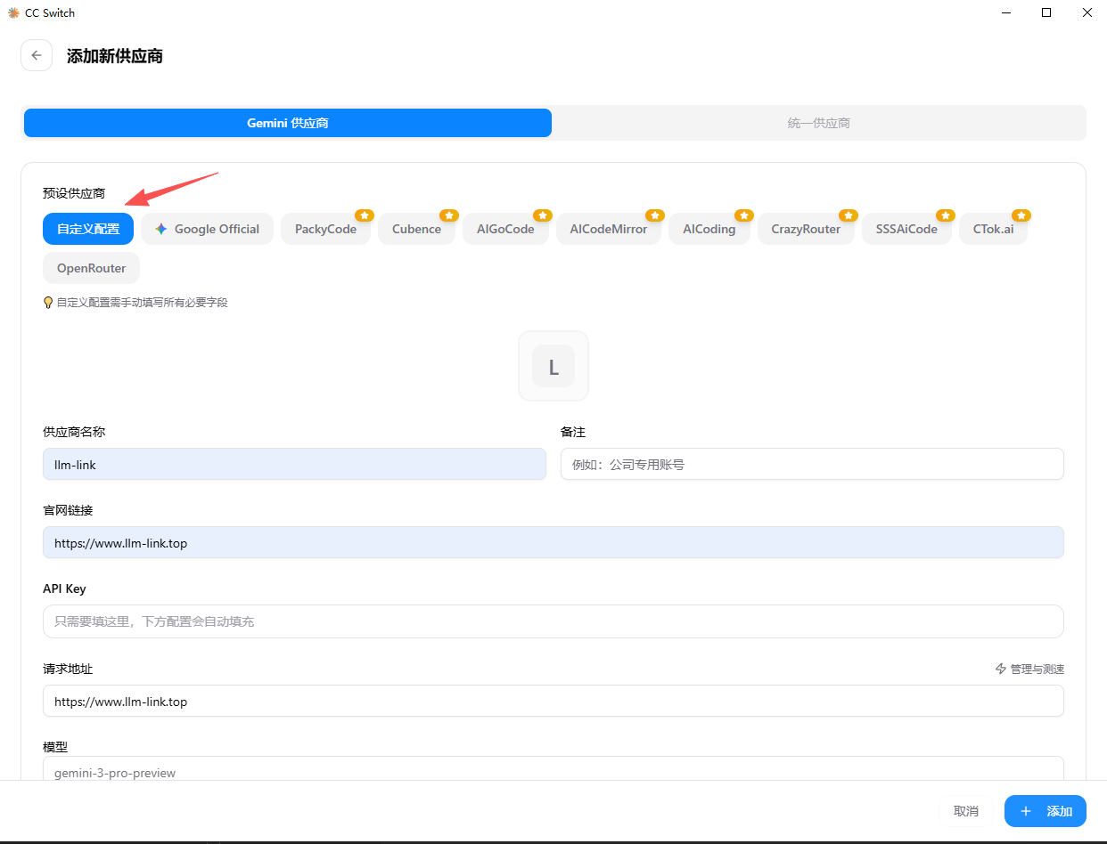The width and height of the screenshot is (1107, 844).
Task: Switch to the 统一供应商 tab
Action: (818, 123)
